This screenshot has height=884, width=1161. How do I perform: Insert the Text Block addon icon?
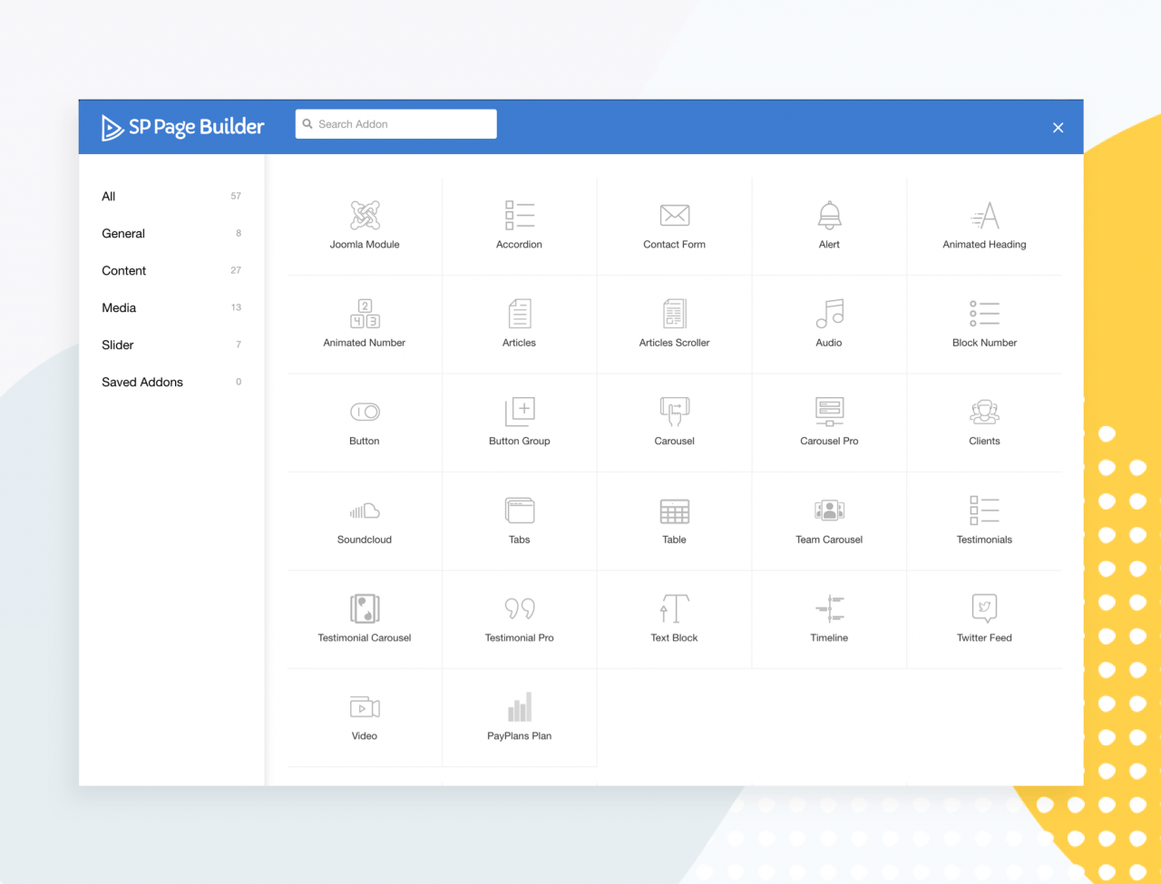(x=675, y=608)
